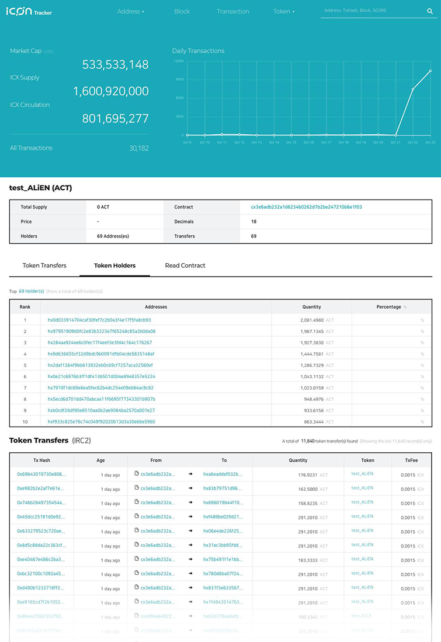Open rank 3 holder address hx284aa924ee6c0fec
The height and width of the screenshot is (642, 441).
pyautogui.click(x=100, y=343)
